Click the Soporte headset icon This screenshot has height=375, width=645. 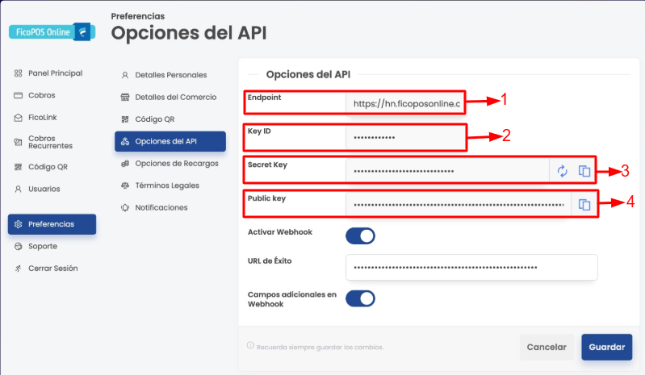18,247
